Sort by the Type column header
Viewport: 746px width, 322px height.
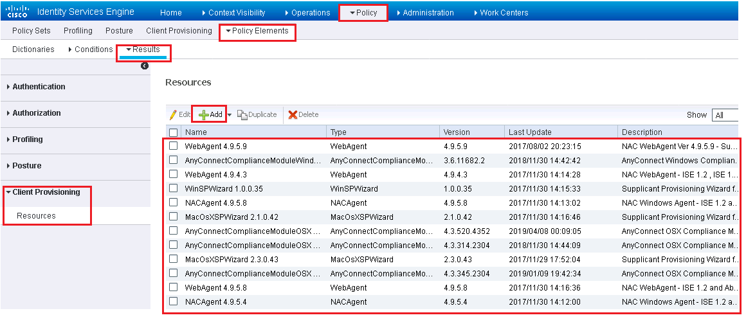click(x=338, y=132)
